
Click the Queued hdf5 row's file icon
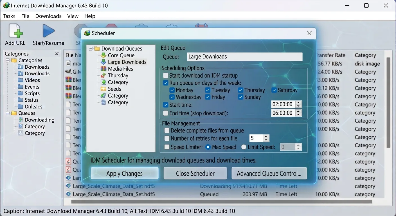(68, 194)
